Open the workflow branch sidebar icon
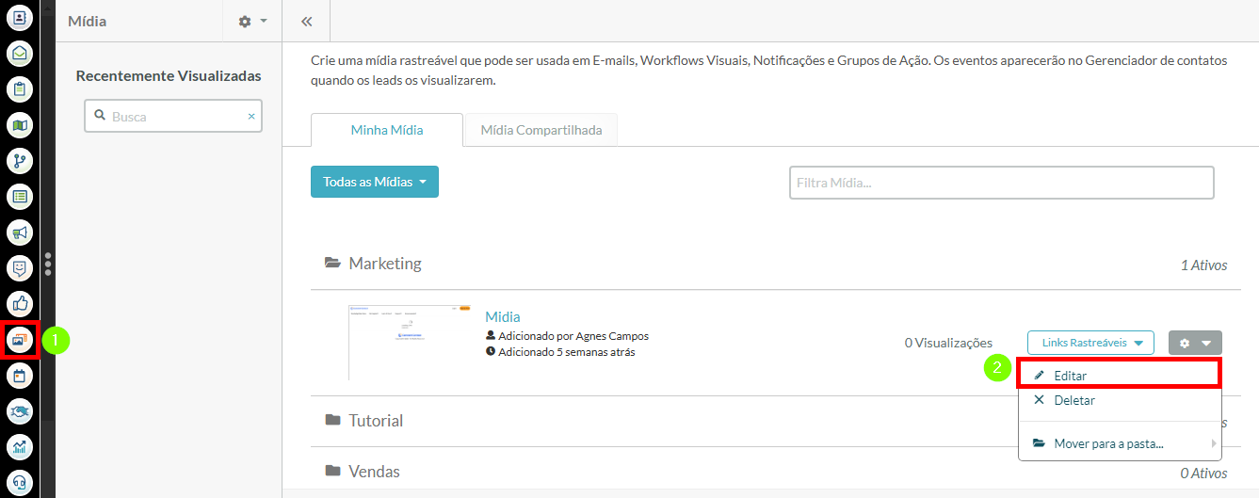This screenshot has height=498, width=1259. click(x=20, y=161)
